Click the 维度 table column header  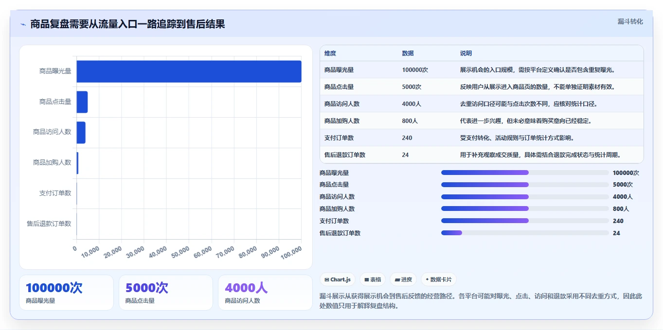pos(330,53)
